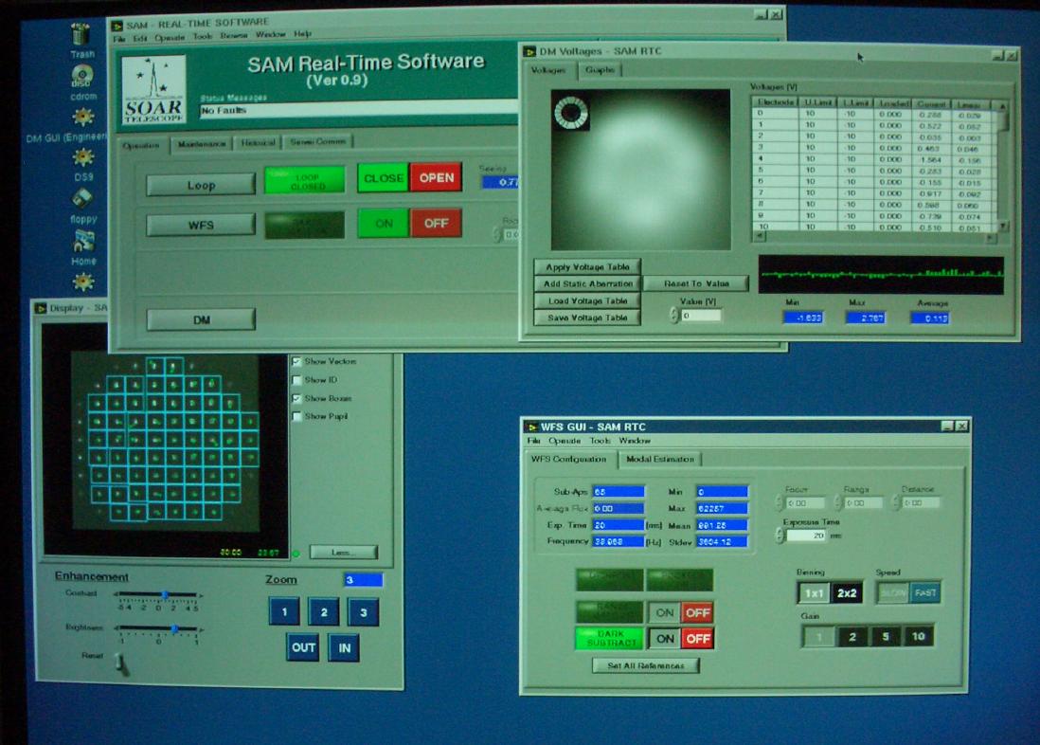This screenshot has width=1040, height=745.
Task: Open the Help menu in SAM window
Action: click(x=302, y=34)
